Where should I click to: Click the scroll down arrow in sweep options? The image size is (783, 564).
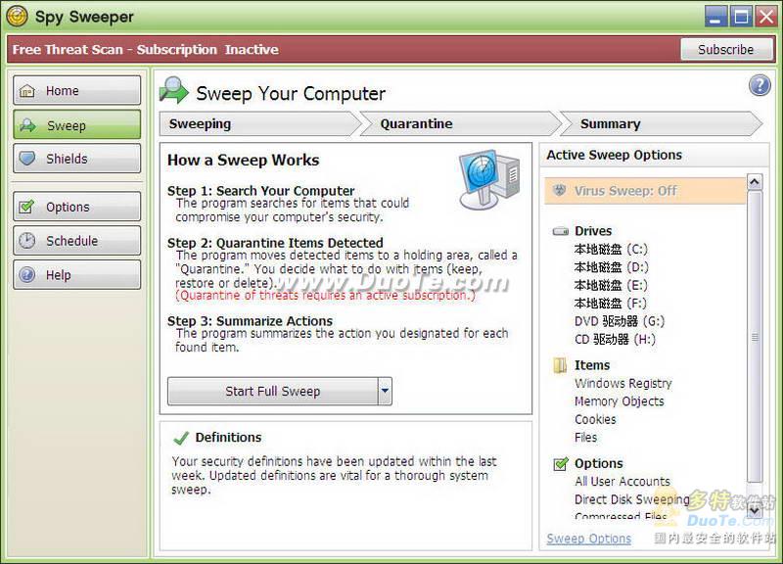(x=755, y=509)
